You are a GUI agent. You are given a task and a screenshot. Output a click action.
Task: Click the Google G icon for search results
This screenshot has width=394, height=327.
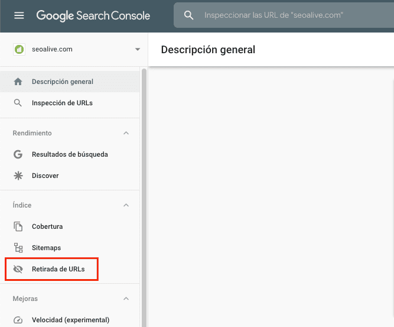[18, 154]
